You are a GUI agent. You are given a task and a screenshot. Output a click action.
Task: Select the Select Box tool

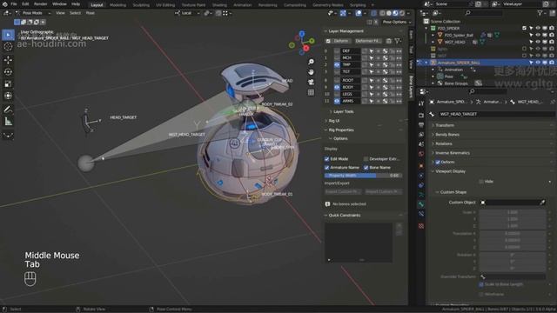tap(8, 35)
